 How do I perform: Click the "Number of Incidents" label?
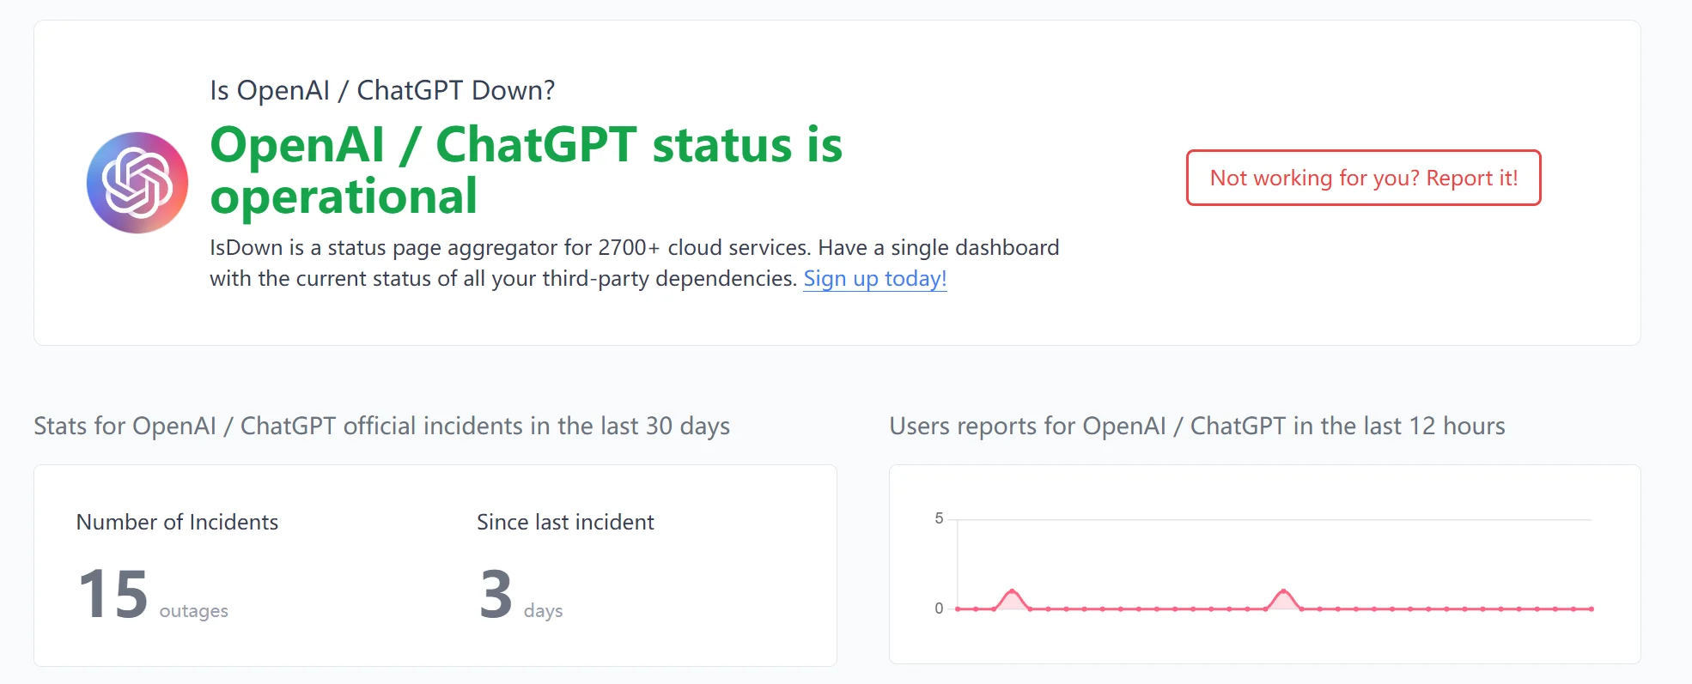click(x=177, y=522)
